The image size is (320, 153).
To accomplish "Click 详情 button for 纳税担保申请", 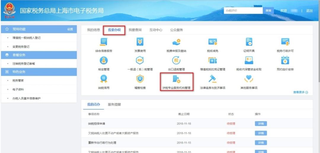I will click(x=261, y=124).
